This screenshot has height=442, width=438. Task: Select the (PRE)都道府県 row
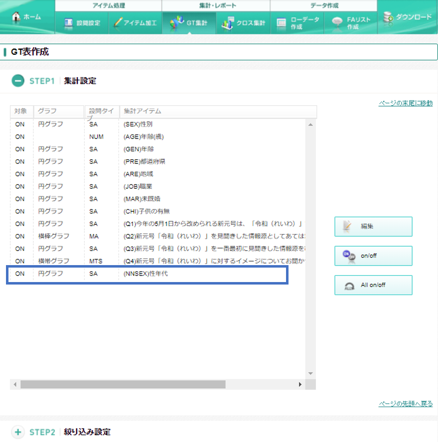click(157, 161)
